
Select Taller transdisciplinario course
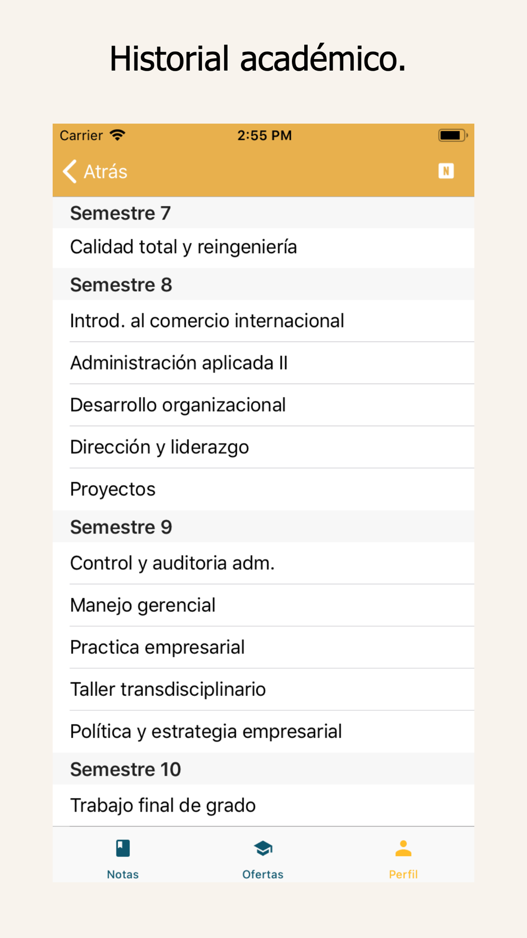pos(263,690)
